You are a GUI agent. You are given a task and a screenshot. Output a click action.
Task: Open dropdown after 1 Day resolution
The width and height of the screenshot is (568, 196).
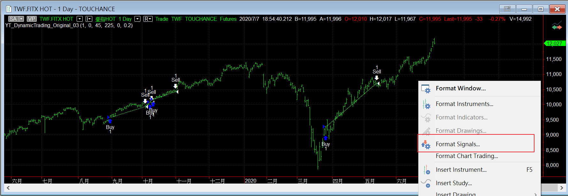137,19
